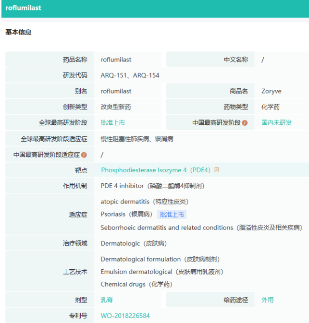The image size is (309, 323).
Task: Click research codes ARQ-151、ARQ-154
Action: (x=130, y=75)
